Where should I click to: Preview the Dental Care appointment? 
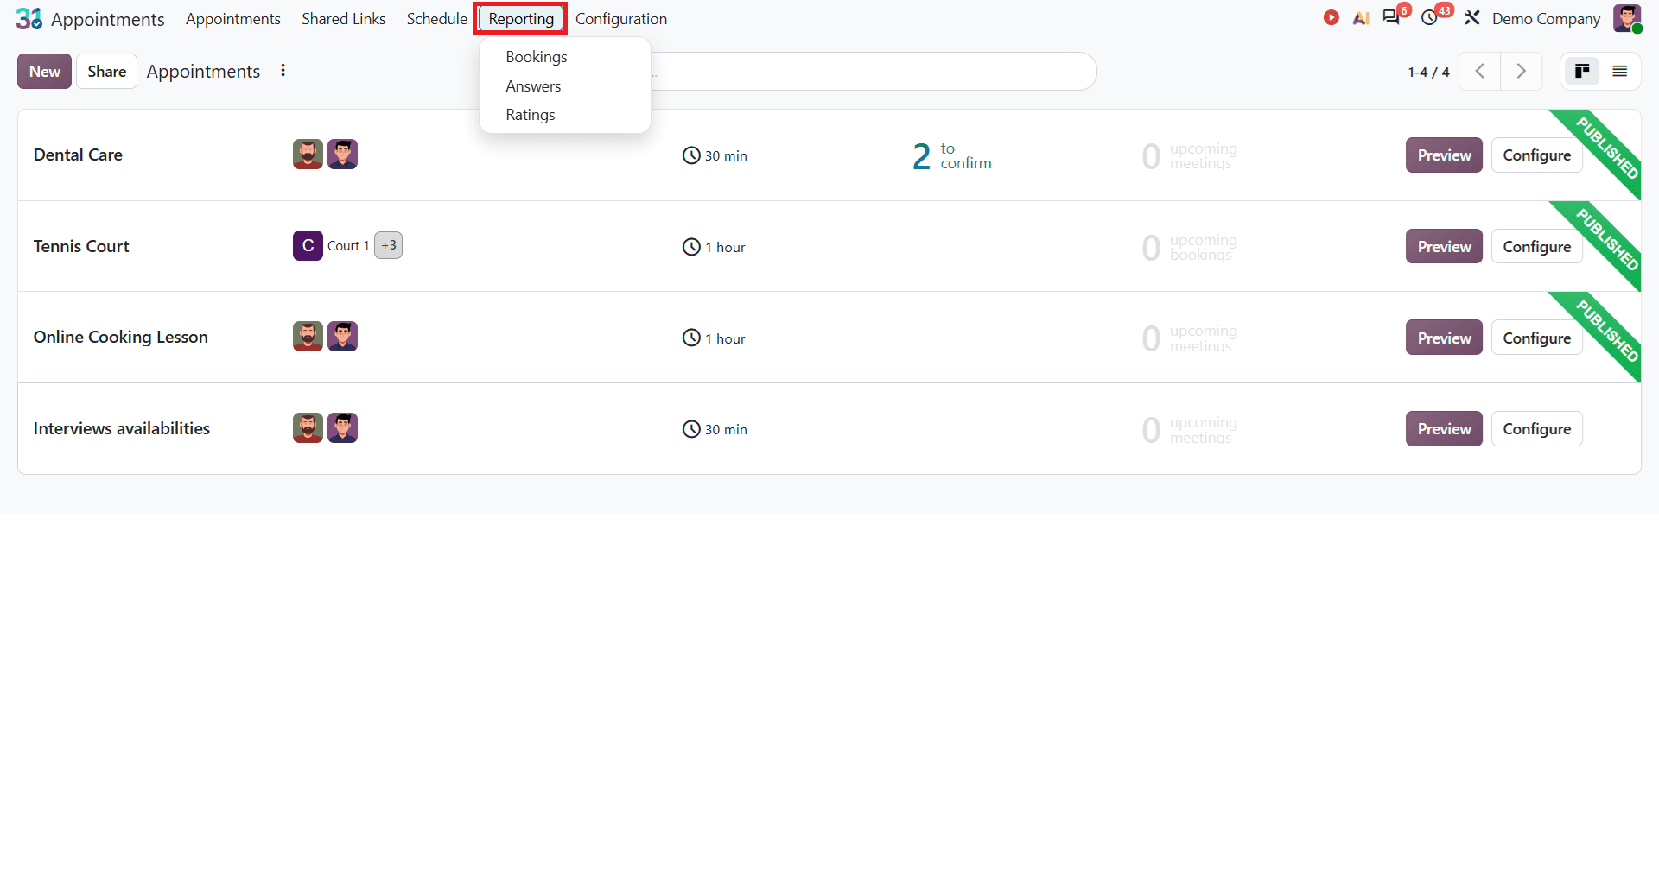click(1444, 155)
